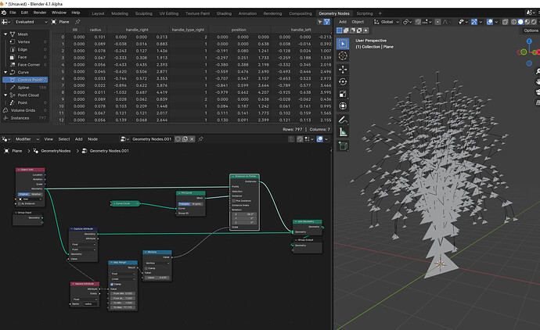
Task: Open the Render menu
Action: [40, 13]
